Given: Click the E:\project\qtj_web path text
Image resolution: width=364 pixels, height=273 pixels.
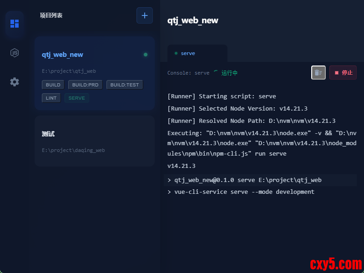Looking at the screenshot, I should tap(69, 71).
